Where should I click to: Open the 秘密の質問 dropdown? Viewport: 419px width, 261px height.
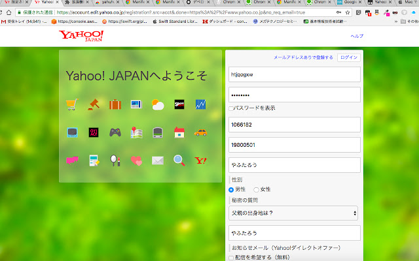coord(294,213)
